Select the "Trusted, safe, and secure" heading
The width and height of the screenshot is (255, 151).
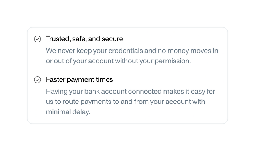pyautogui.click(x=84, y=39)
